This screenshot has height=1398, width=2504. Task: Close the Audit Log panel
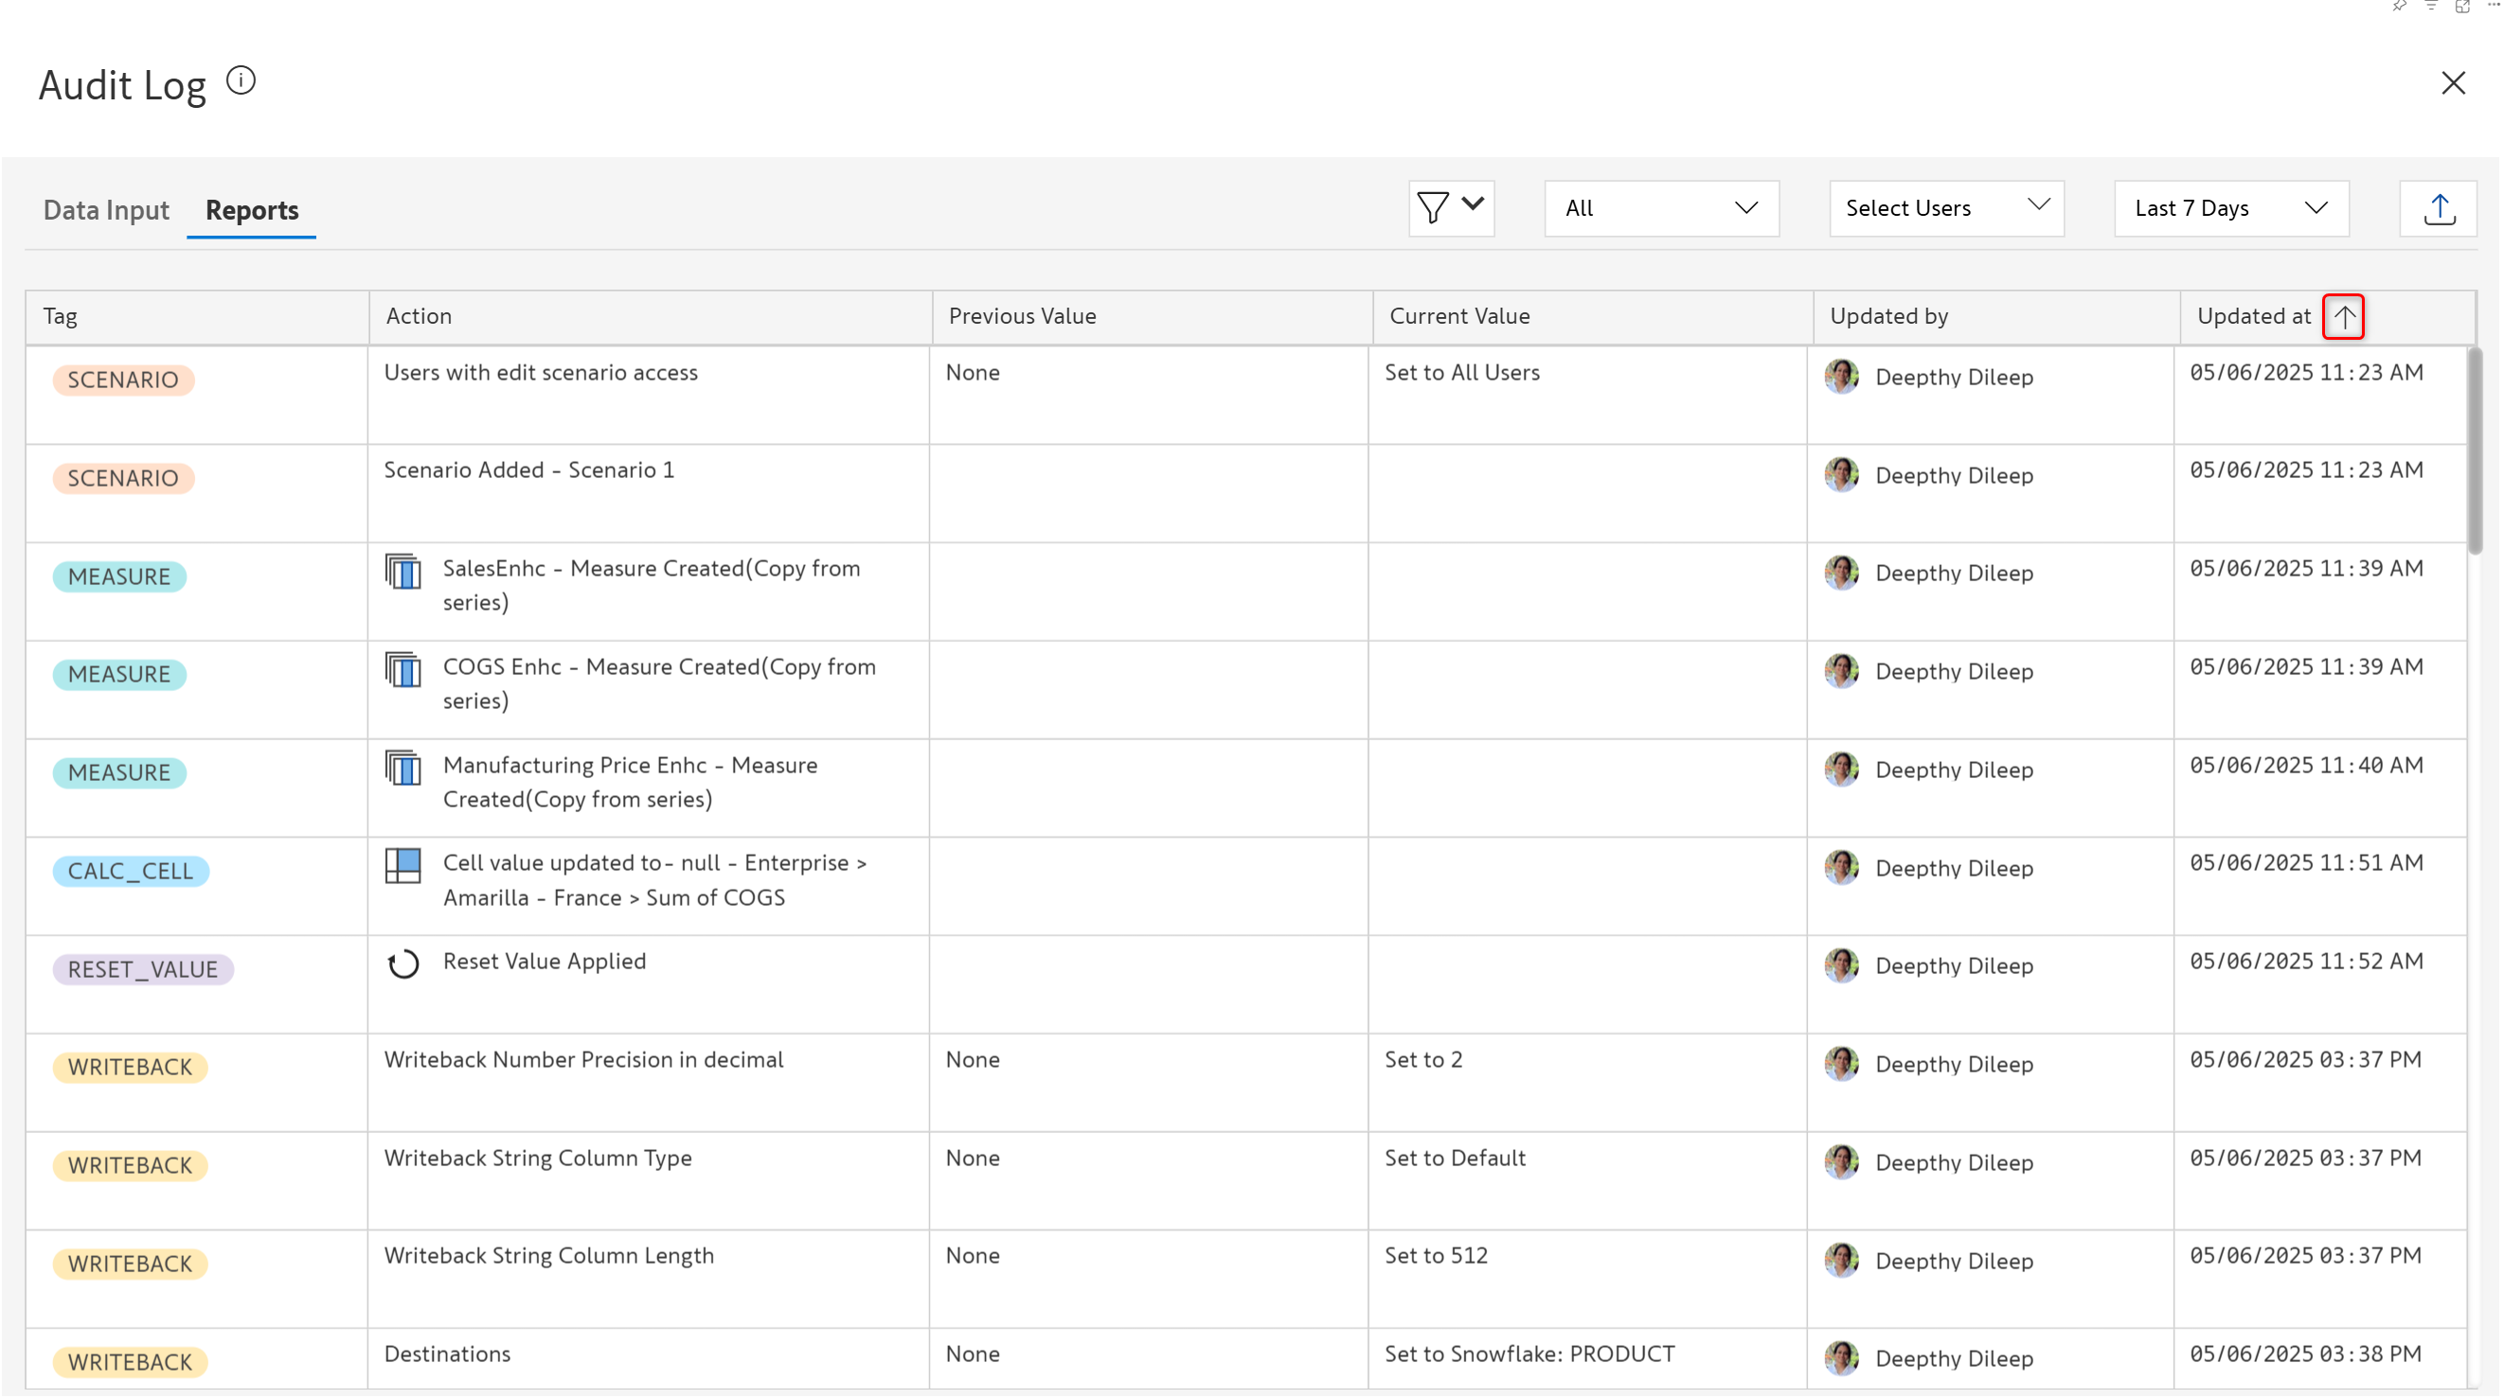(x=2453, y=83)
